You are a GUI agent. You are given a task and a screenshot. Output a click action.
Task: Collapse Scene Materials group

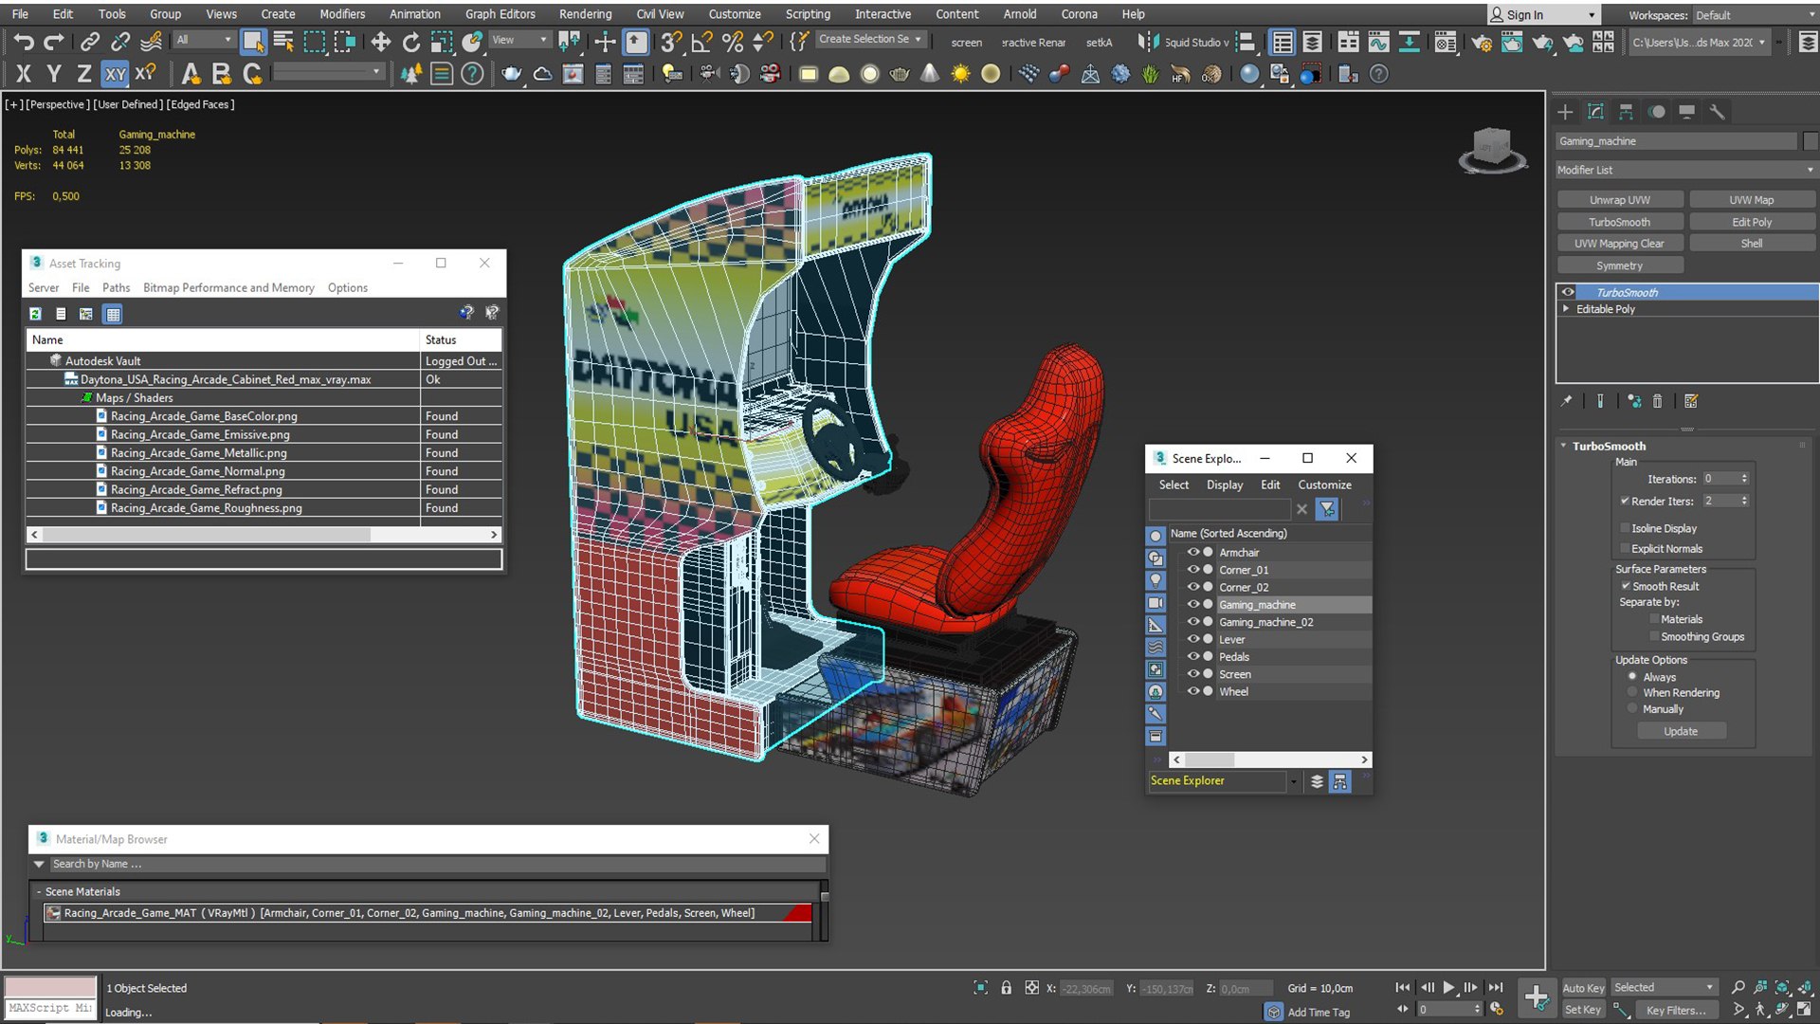click(x=39, y=892)
